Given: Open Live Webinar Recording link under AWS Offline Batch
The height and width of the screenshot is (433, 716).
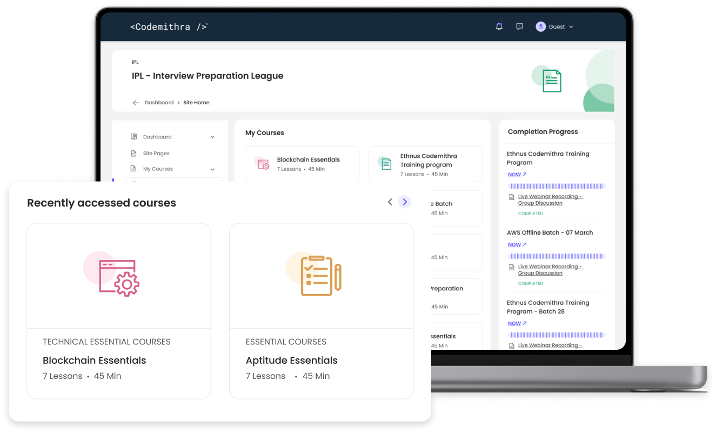Looking at the screenshot, I should pyautogui.click(x=551, y=270).
